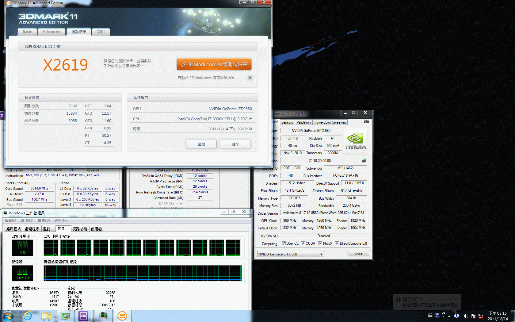
Task: Click the CPU usage meter in Task Manager
Action: tap(22, 248)
